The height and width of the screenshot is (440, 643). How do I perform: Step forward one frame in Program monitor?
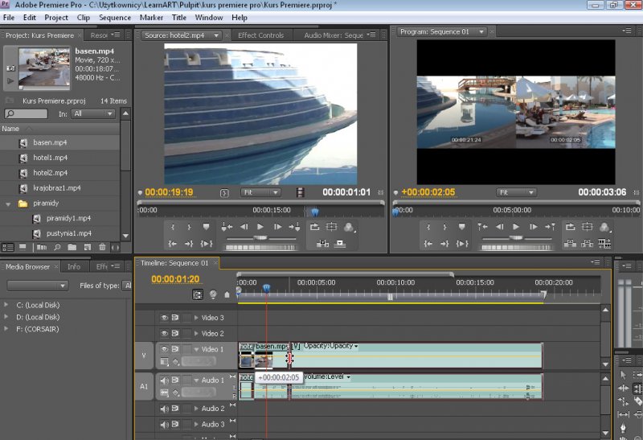coord(533,228)
